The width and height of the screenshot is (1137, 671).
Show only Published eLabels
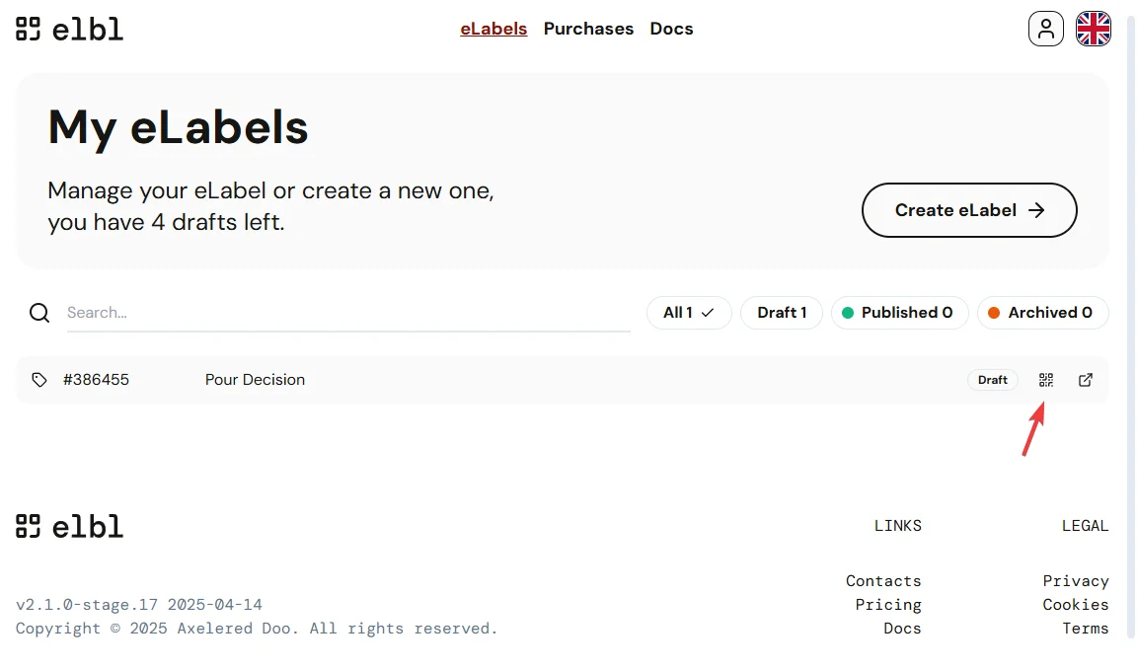click(x=899, y=313)
